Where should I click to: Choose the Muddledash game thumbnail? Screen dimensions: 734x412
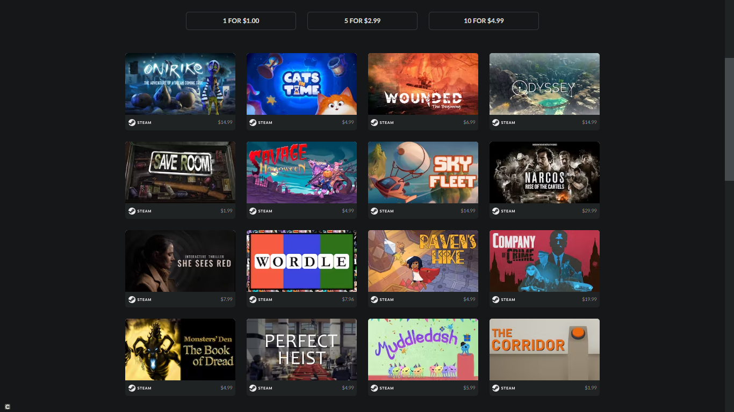(x=423, y=349)
